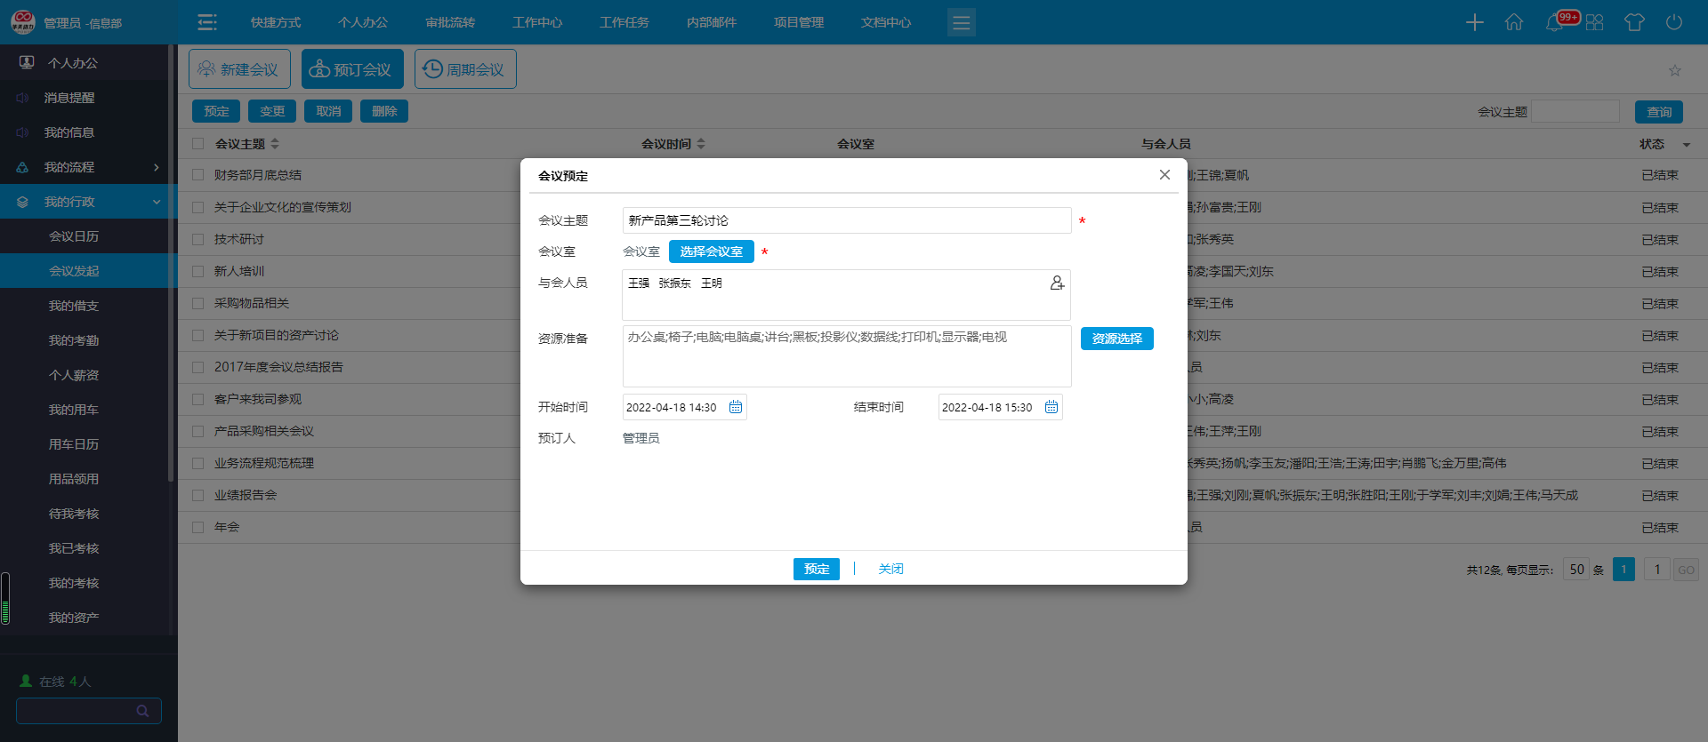1708x742 pixels.
Task: Toggle the select-all header checkbox
Action: (198, 144)
